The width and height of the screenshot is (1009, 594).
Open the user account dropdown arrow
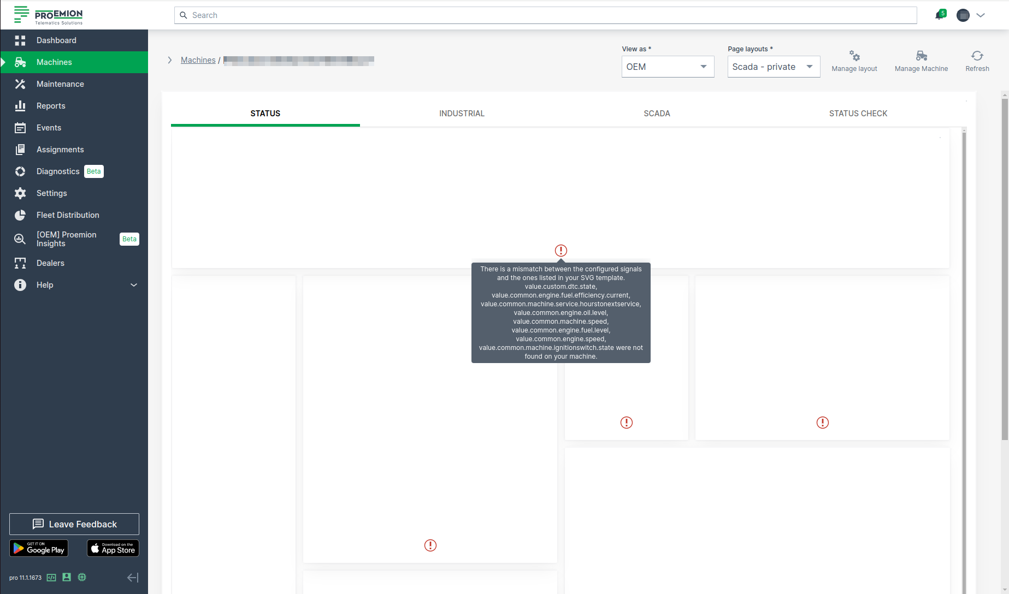[981, 15]
